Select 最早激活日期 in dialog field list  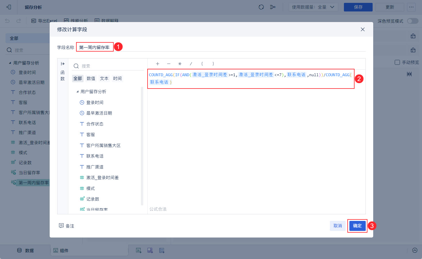[99, 113]
